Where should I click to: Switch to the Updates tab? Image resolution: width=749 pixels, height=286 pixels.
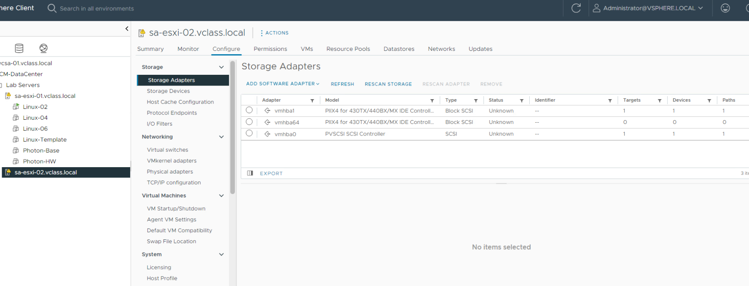(x=480, y=49)
